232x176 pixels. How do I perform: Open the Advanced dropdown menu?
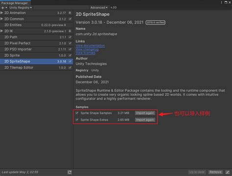tap(99, 8)
